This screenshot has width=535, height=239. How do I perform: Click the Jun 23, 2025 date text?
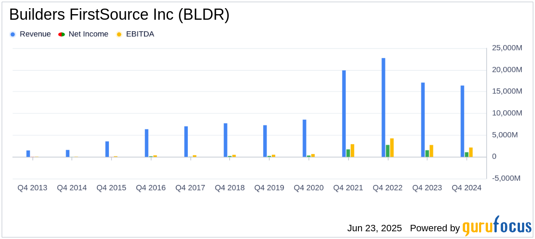coord(374,228)
